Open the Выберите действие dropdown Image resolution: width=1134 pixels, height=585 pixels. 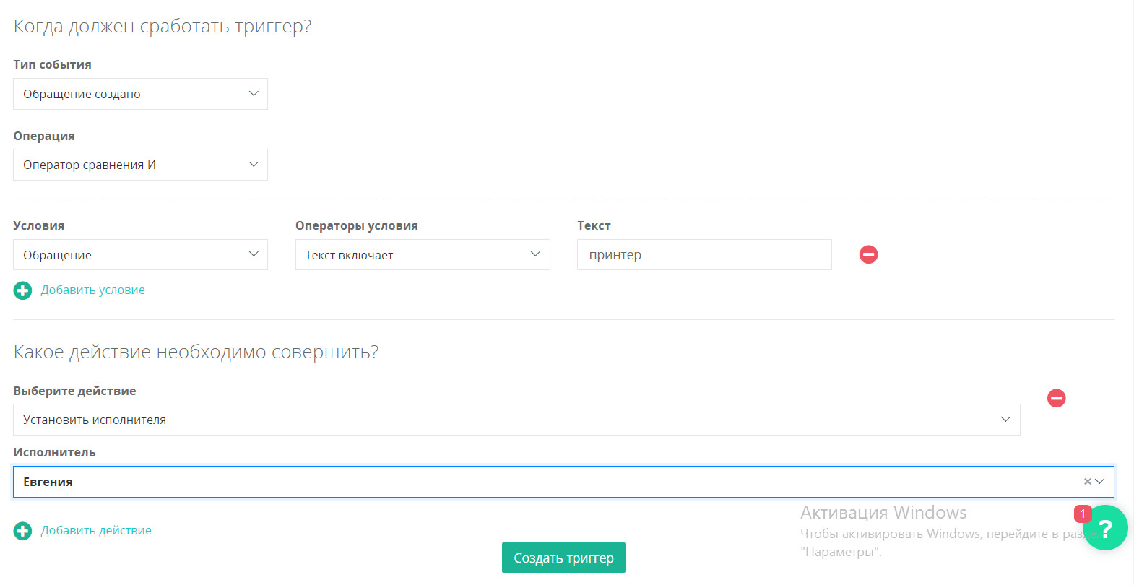[516, 420]
